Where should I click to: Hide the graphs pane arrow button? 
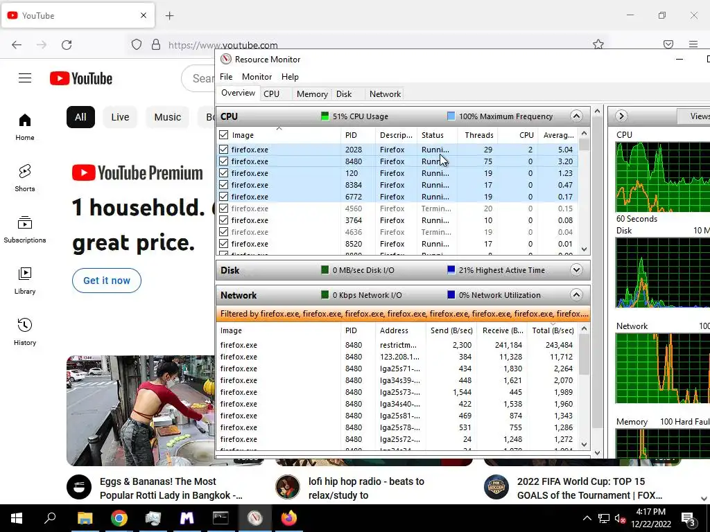pyautogui.click(x=621, y=116)
